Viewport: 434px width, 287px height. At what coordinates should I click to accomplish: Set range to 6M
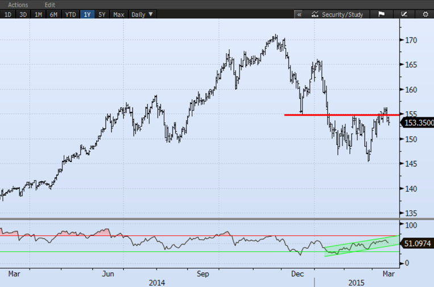pos(53,14)
